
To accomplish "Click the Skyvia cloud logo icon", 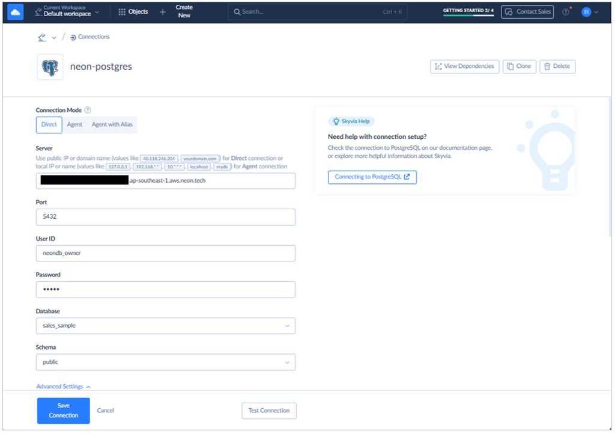I will point(15,12).
